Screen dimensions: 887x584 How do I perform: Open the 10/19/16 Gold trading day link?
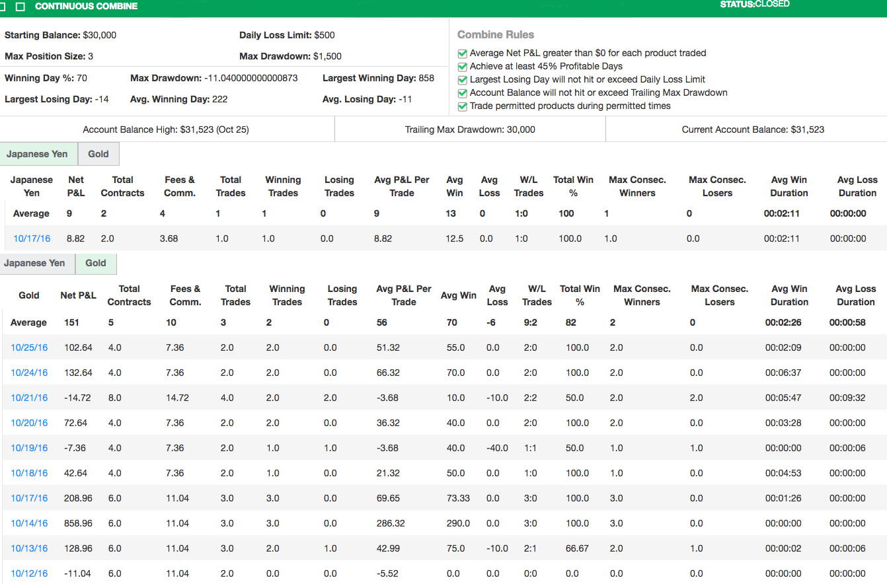[x=29, y=448]
